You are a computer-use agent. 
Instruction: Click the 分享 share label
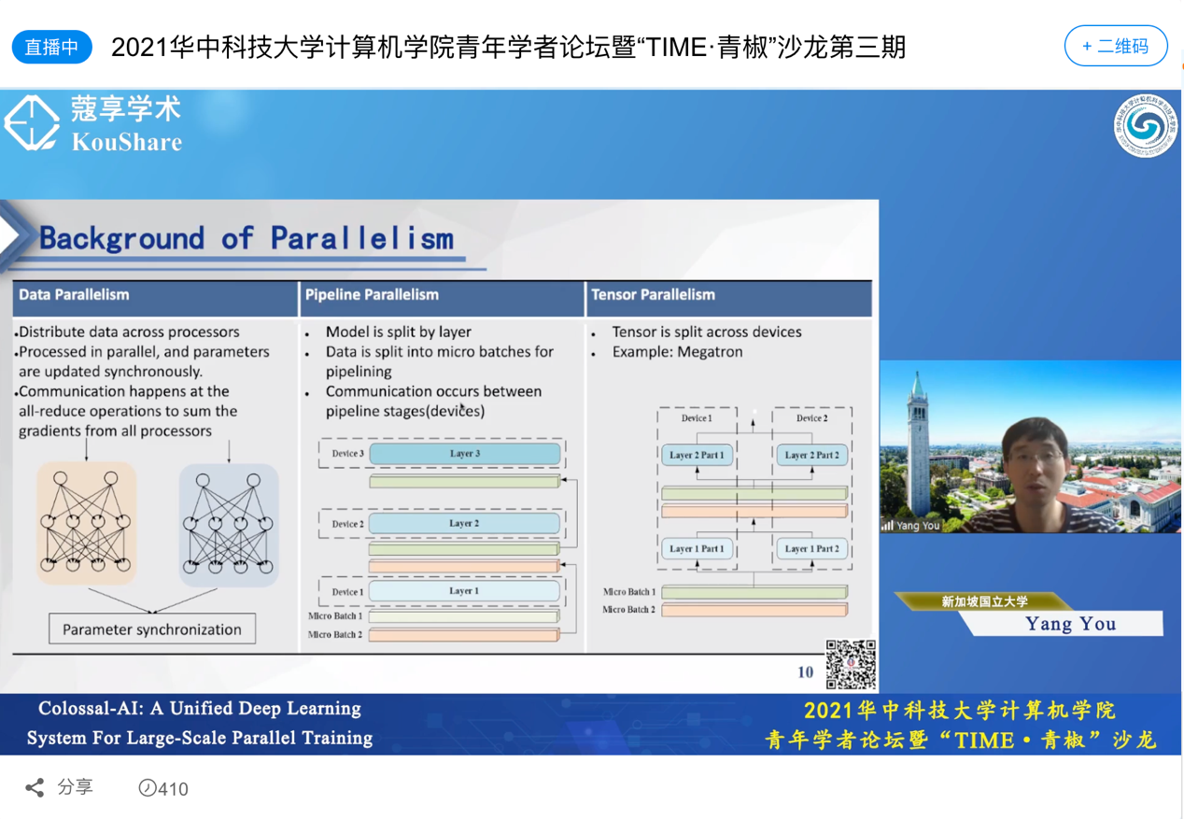coord(76,787)
